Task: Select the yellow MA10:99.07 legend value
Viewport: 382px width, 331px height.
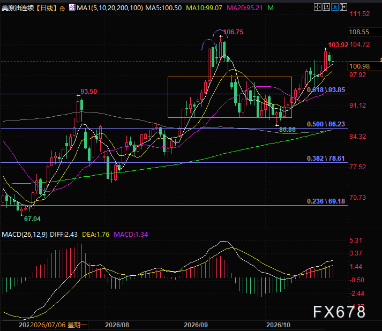Action: 204,8
